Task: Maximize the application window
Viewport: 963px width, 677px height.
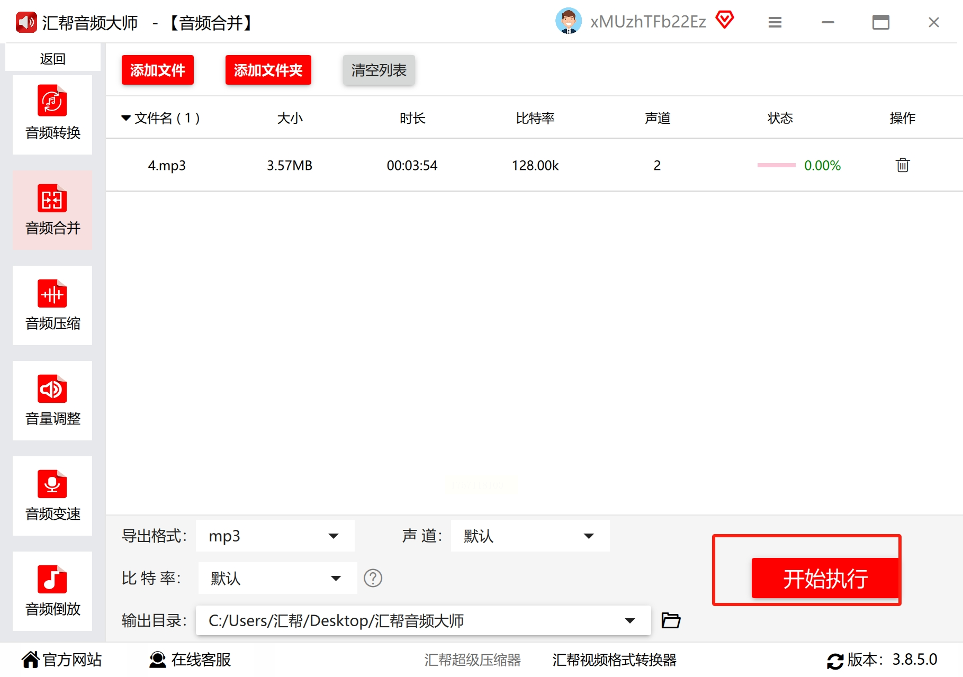Action: click(x=881, y=22)
